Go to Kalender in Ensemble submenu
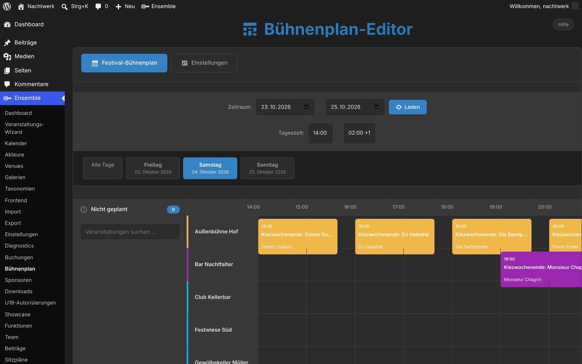This screenshot has width=582, height=364. point(16,143)
